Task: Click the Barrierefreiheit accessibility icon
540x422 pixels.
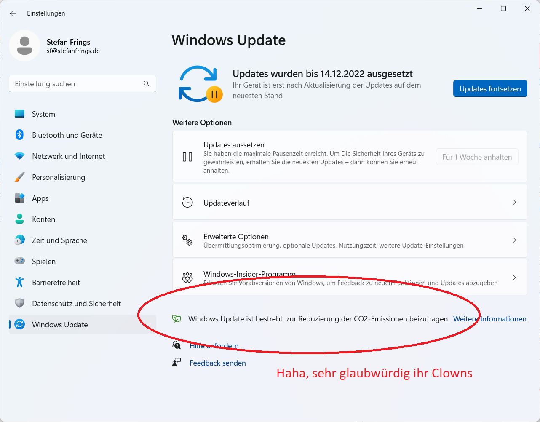Action: click(20, 282)
